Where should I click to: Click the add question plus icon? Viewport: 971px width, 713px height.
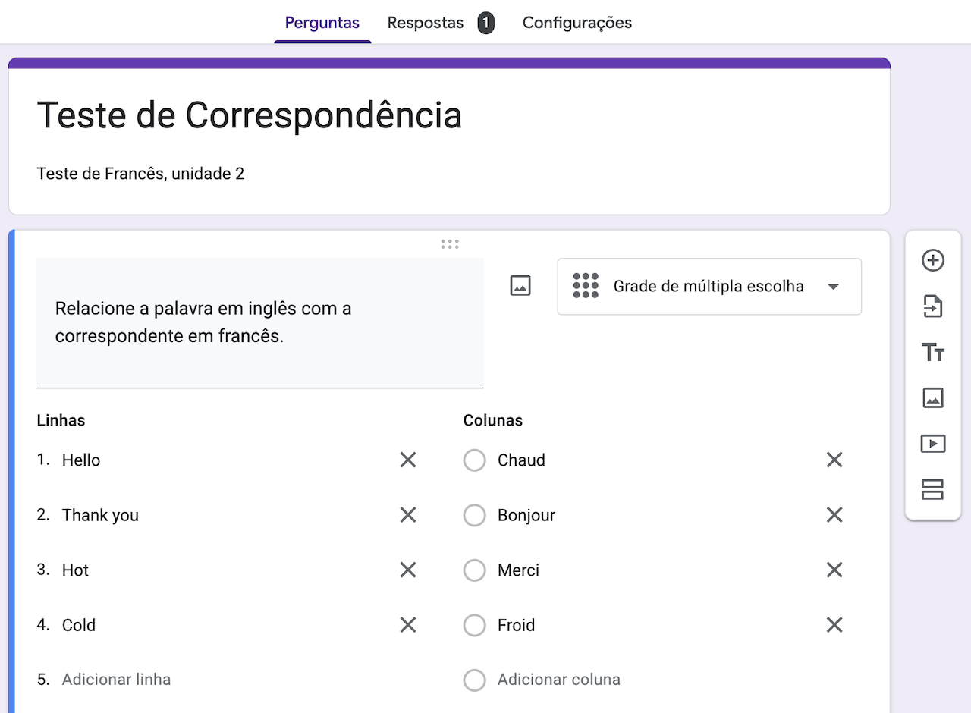point(932,260)
